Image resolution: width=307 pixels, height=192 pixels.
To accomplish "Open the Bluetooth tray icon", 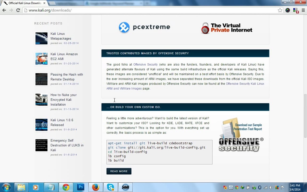I will tap(260, 187).
